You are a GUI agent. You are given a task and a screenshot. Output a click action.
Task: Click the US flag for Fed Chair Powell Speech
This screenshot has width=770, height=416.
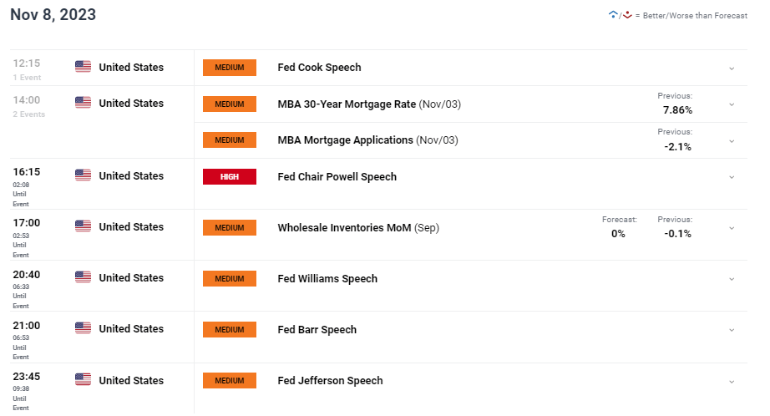(x=83, y=175)
